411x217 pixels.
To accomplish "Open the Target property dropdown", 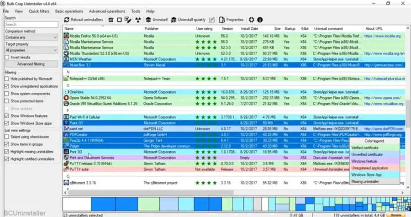I will tap(31, 50).
